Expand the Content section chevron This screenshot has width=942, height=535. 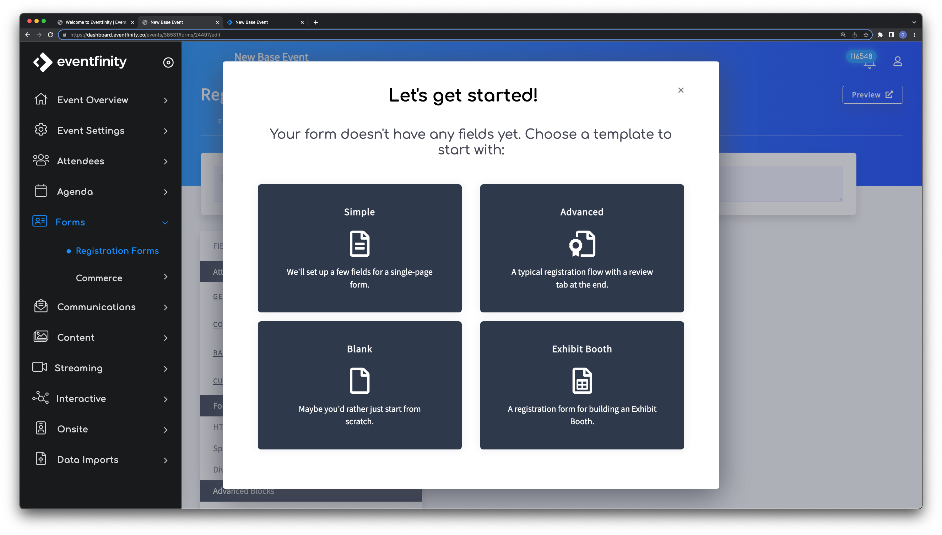(x=166, y=338)
